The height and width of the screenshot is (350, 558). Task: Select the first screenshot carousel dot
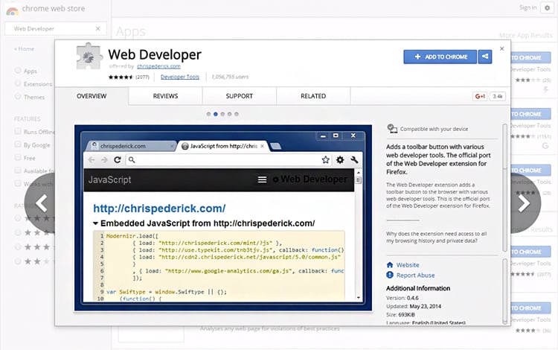click(x=208, y=114)
